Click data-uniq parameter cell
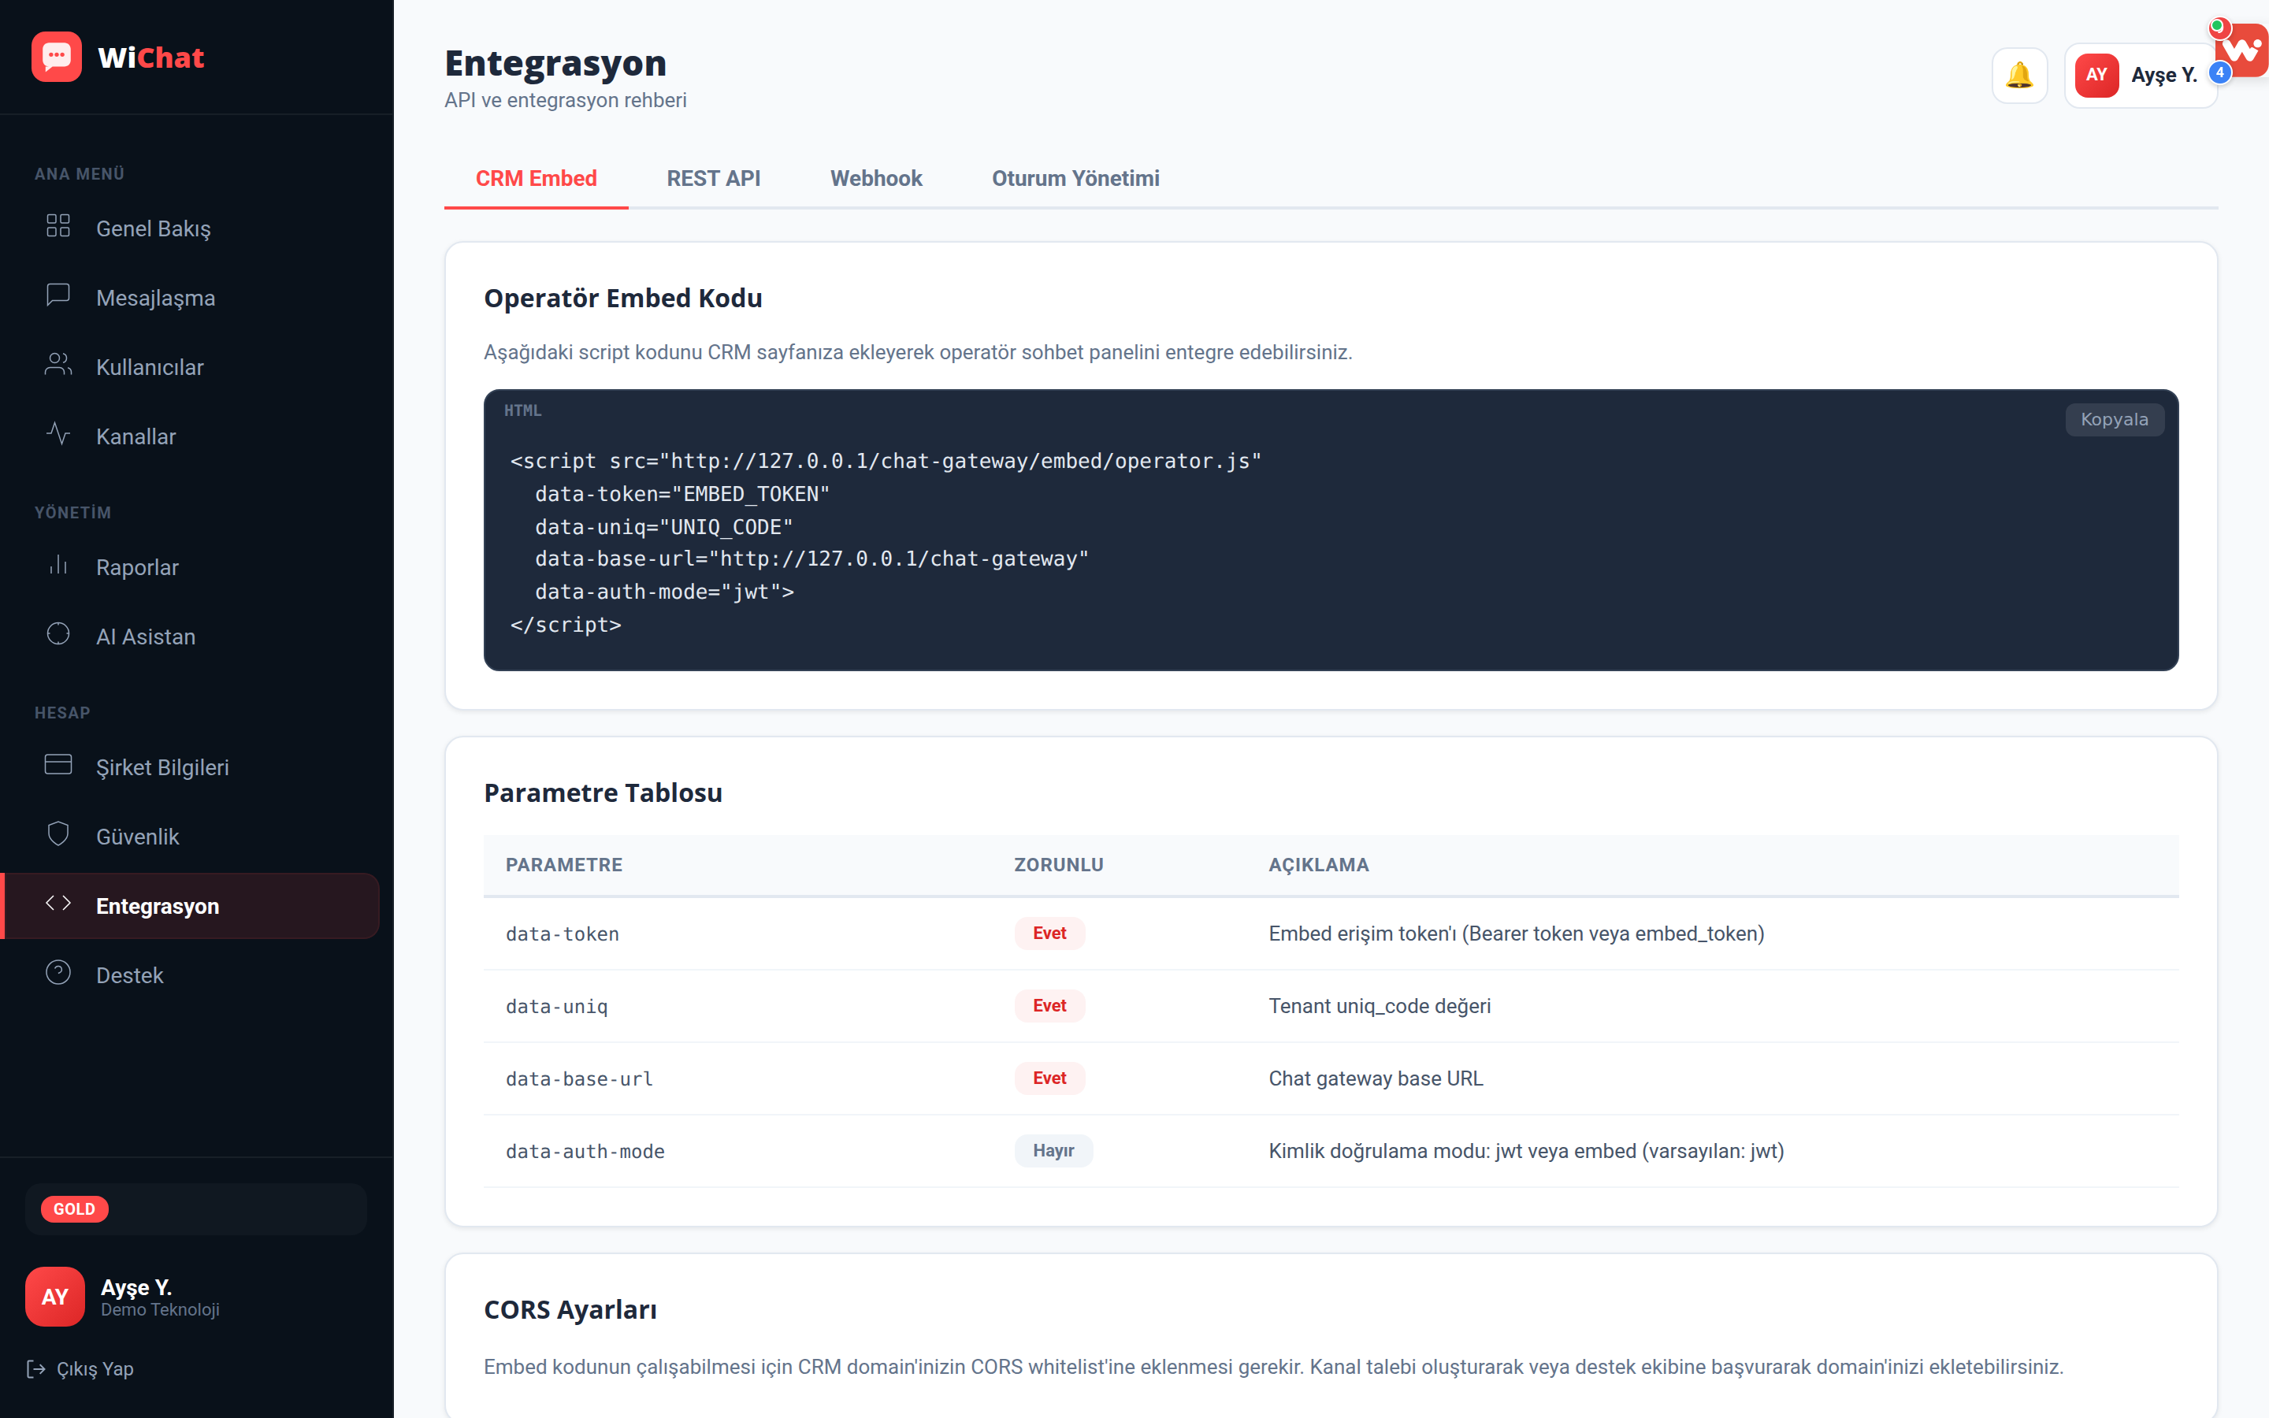Screen dimensions: 2269x1418 557,1006
